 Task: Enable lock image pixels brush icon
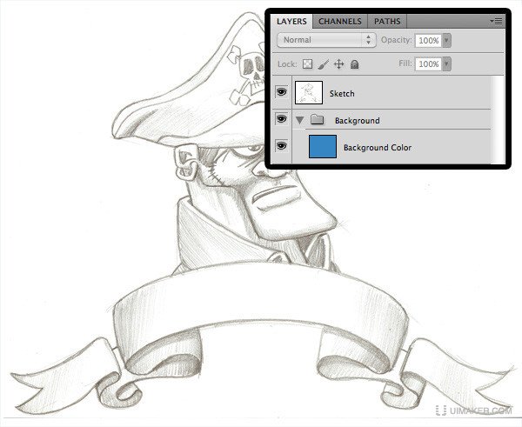pos(323,63)
